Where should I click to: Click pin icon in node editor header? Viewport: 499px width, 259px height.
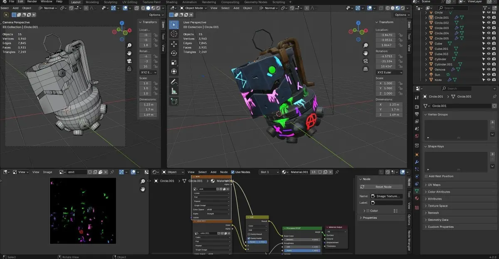tap(337, 172)
